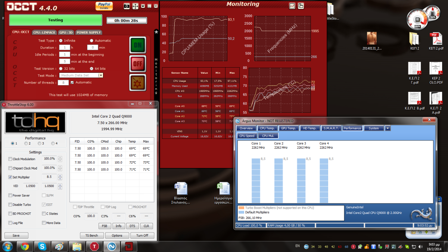The height and width of the screenshot is (252, 448).
Task: Click the idle minutes at the end field
Action: tap(65, 61)
